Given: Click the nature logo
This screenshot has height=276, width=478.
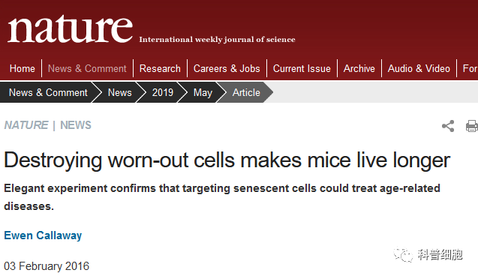Looking at the screenshot, I should click(70, 29).
